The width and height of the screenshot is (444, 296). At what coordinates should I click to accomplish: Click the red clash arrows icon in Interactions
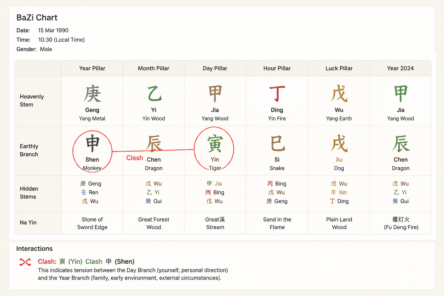coord(25,262)
